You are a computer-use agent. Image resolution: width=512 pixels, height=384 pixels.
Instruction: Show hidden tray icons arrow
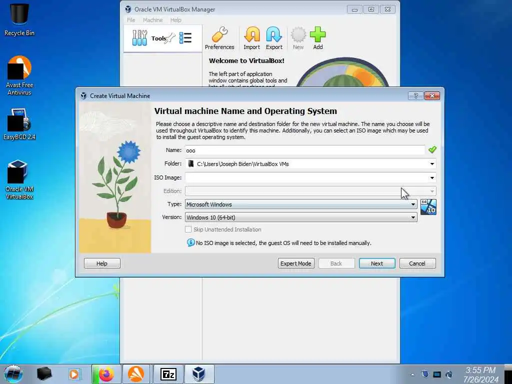(412, 374)
